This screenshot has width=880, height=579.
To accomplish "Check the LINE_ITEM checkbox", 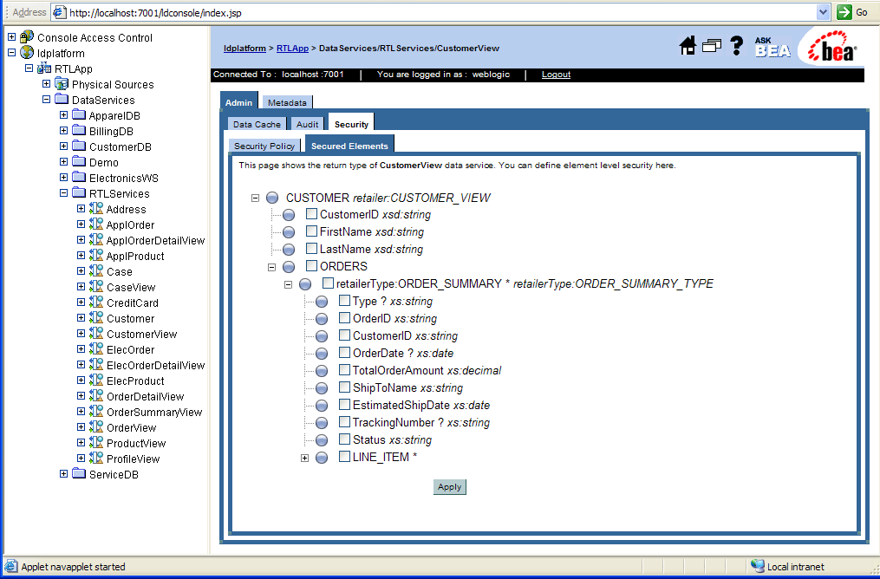I will [344, 457].
